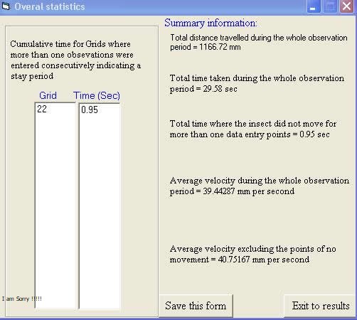
Task: Click the I am Sorry !!!!! label
Action: tap(22, 299)
